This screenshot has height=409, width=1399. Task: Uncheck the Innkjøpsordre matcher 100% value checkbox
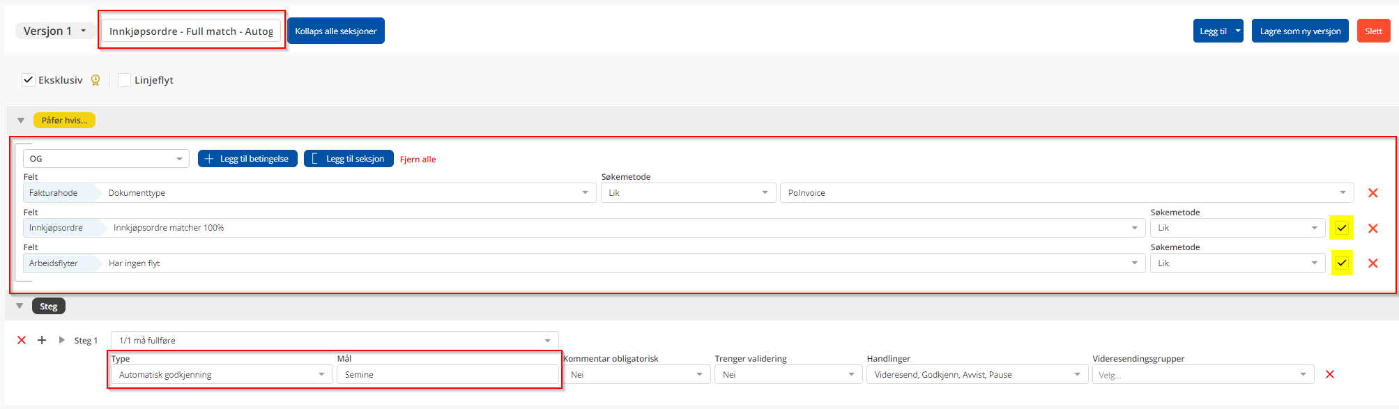click(x=1341, y=228)
